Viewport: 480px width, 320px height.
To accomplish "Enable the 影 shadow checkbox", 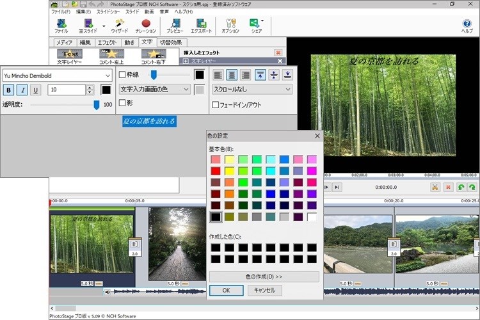I will (122, 102).
